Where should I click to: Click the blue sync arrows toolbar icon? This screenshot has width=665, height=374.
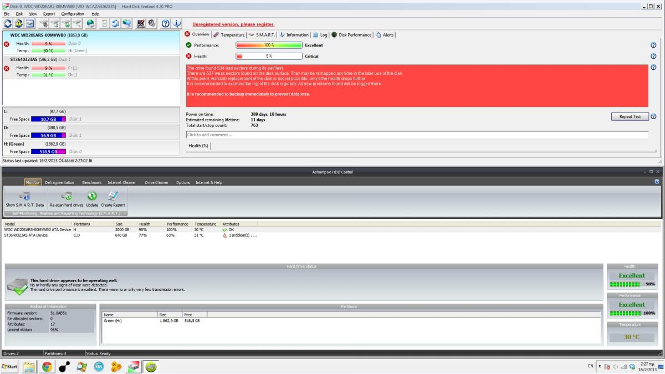116,24
